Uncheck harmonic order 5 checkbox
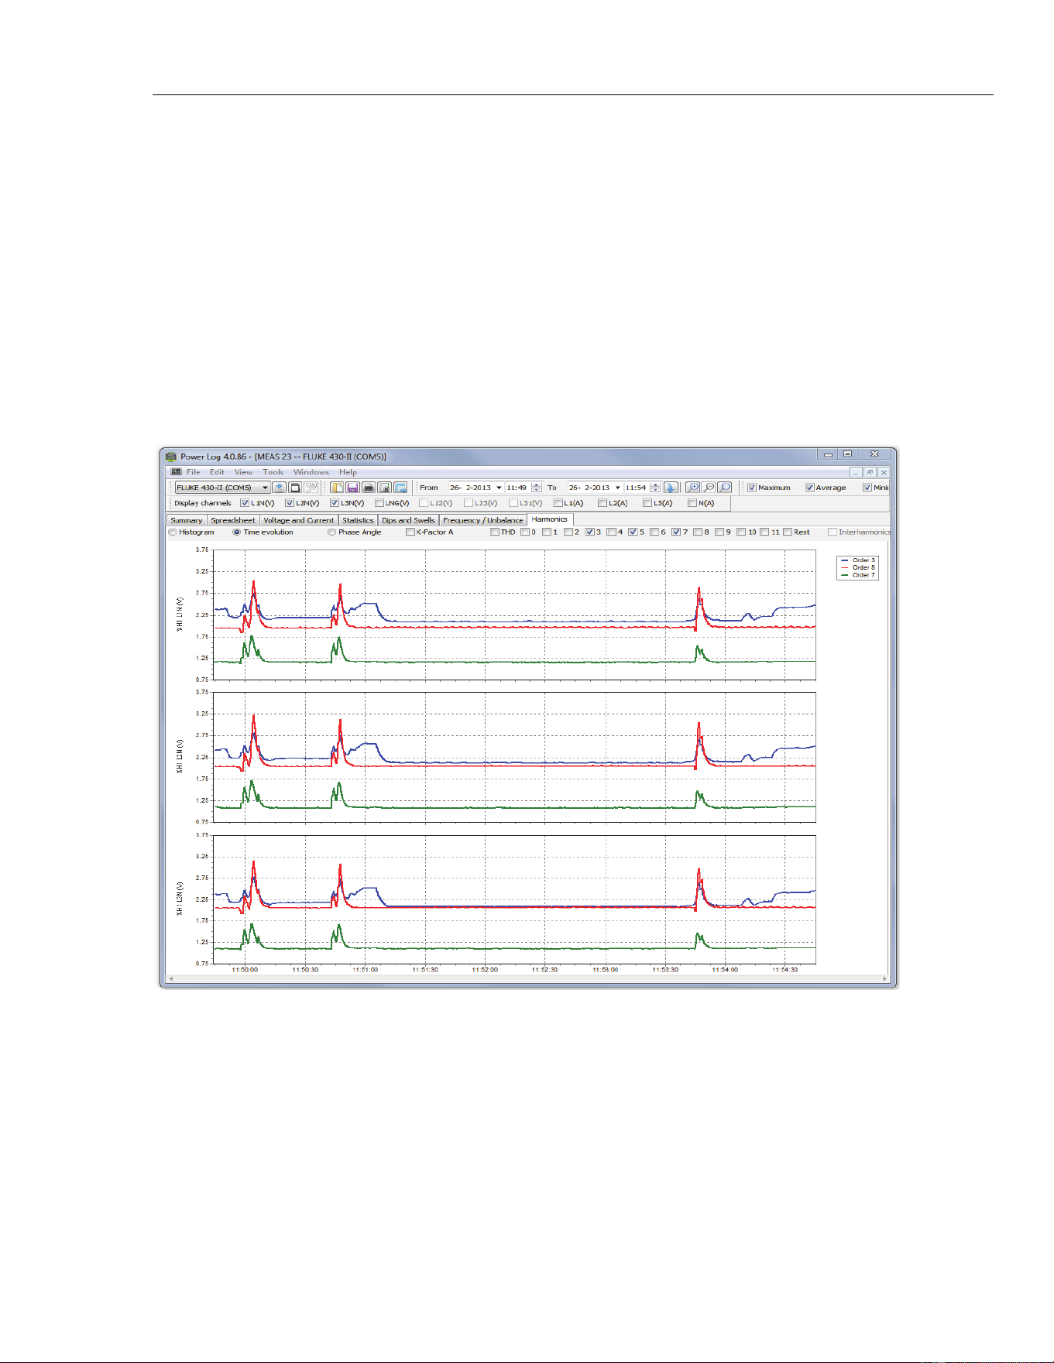 tap(633, 533)
